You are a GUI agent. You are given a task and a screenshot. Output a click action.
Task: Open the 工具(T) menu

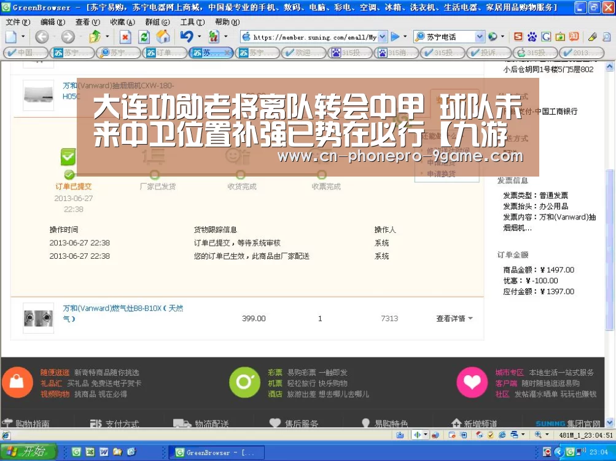click(192, 22)
